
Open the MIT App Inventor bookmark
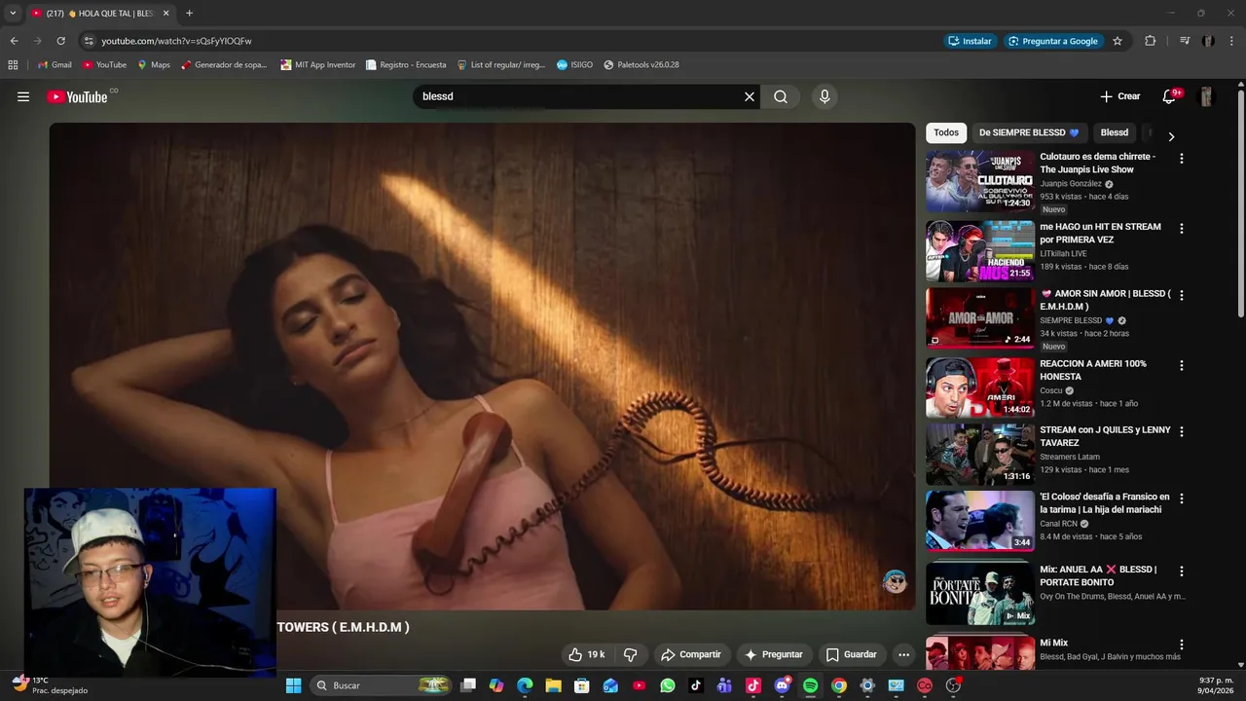click(x=318, y=65)
